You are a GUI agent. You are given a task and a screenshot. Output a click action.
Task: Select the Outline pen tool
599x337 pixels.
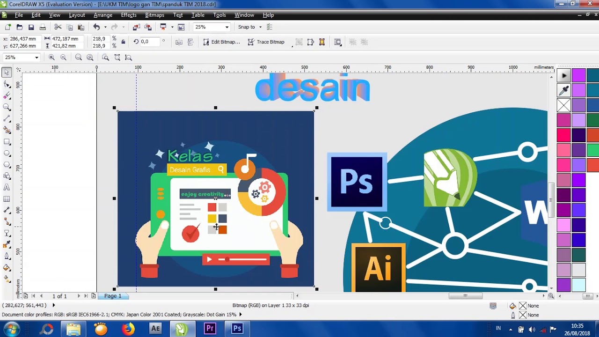(x=7, y=256)
